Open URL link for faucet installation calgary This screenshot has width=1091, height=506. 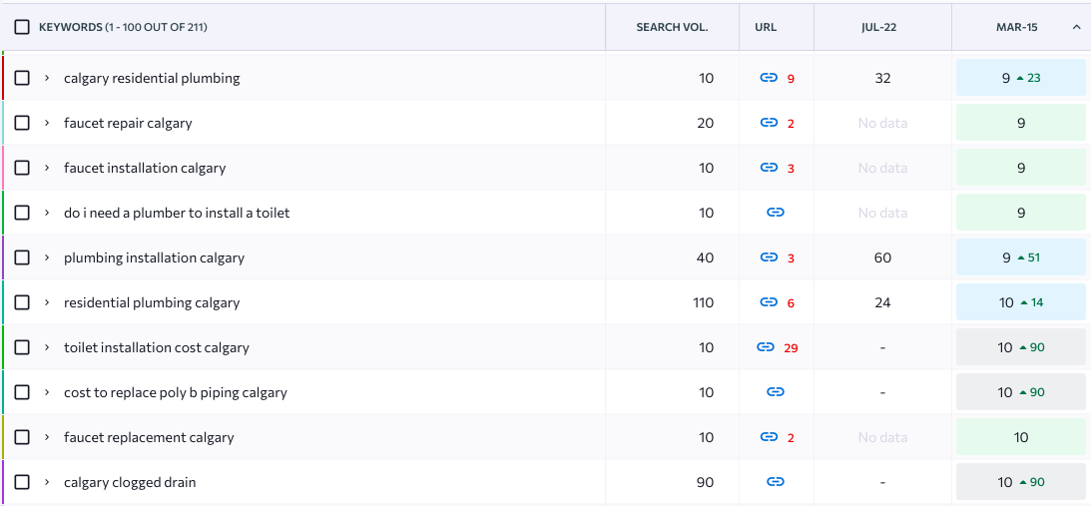[x=768, y=168]
